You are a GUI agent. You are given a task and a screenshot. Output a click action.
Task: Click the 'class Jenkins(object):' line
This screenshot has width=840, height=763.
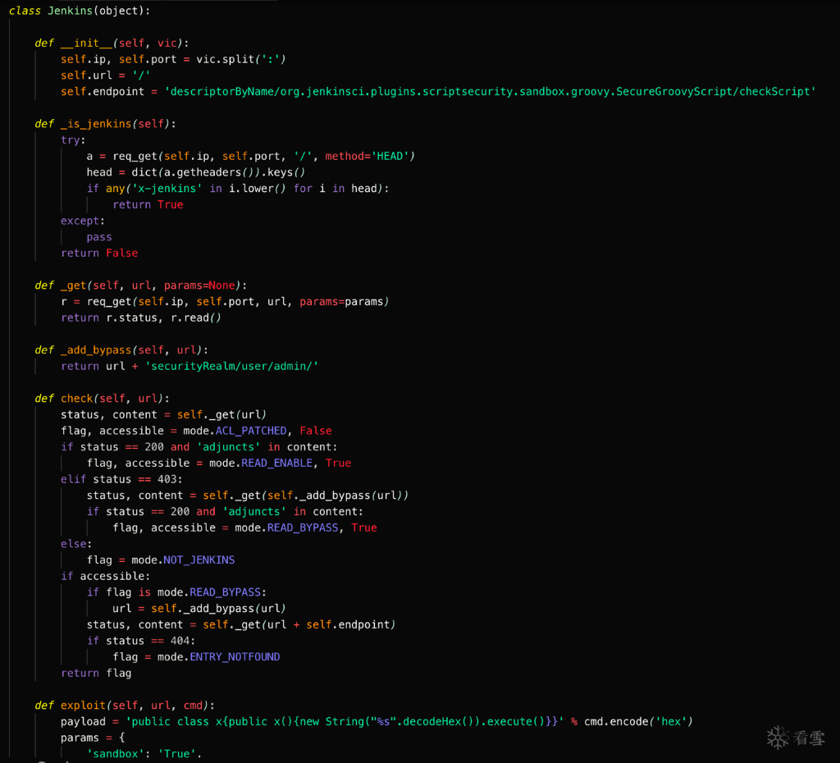[80, 11]
